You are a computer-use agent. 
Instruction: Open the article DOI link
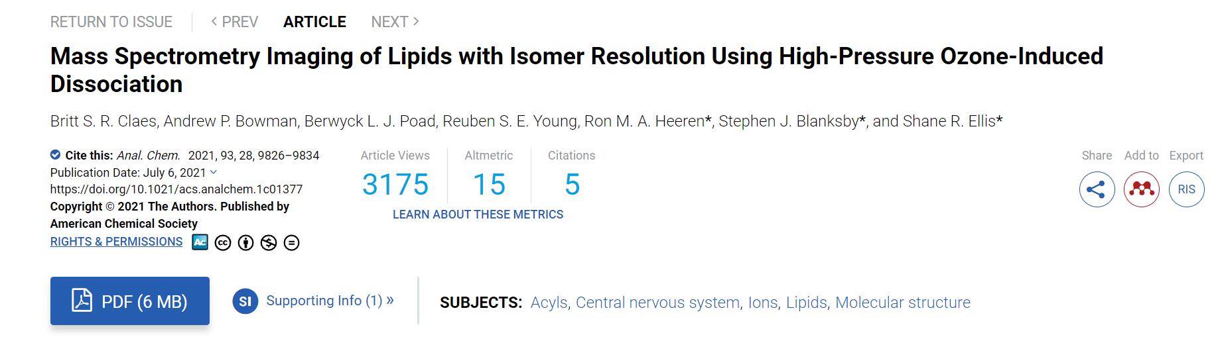pos(176,189)
